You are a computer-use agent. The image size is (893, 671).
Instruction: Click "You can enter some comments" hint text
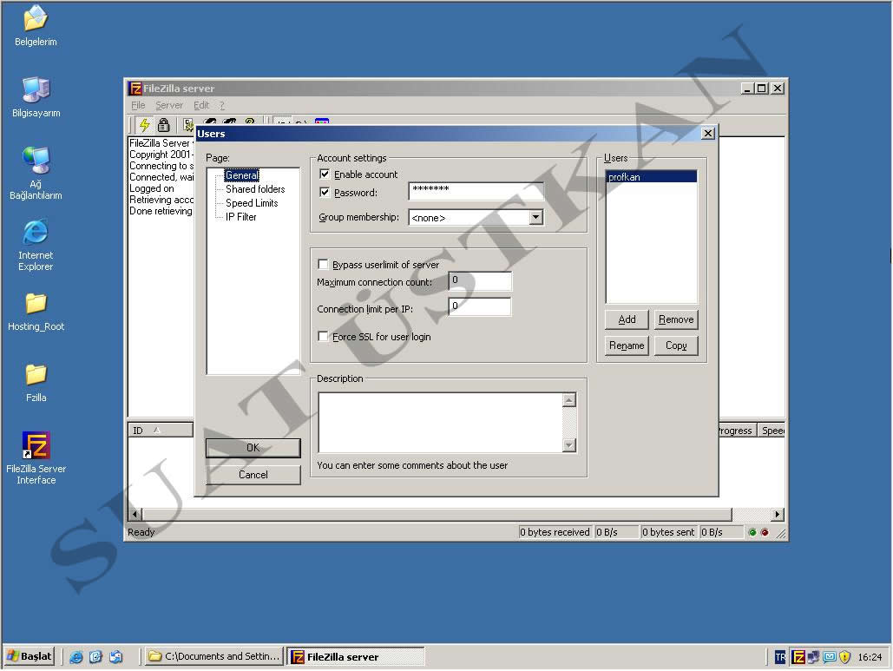click(412, 465)
